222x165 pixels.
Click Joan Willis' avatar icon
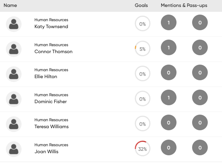coord(14,149)
